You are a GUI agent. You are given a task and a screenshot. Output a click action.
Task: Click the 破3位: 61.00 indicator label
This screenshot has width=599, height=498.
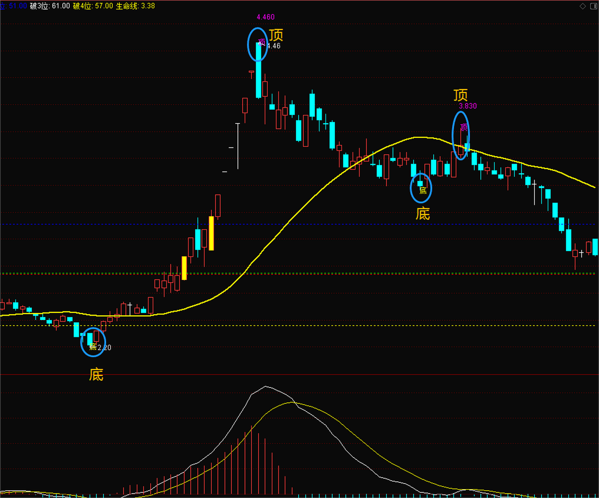coord(50,6)
